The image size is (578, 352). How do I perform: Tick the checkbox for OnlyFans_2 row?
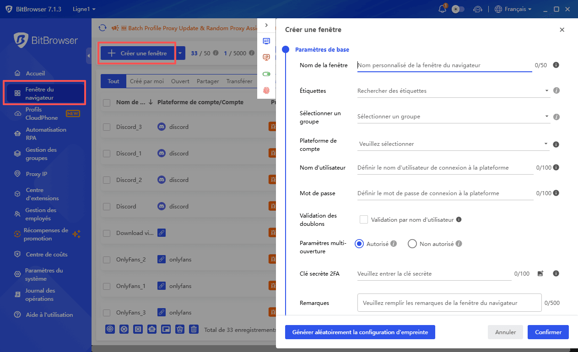(107, 260)
